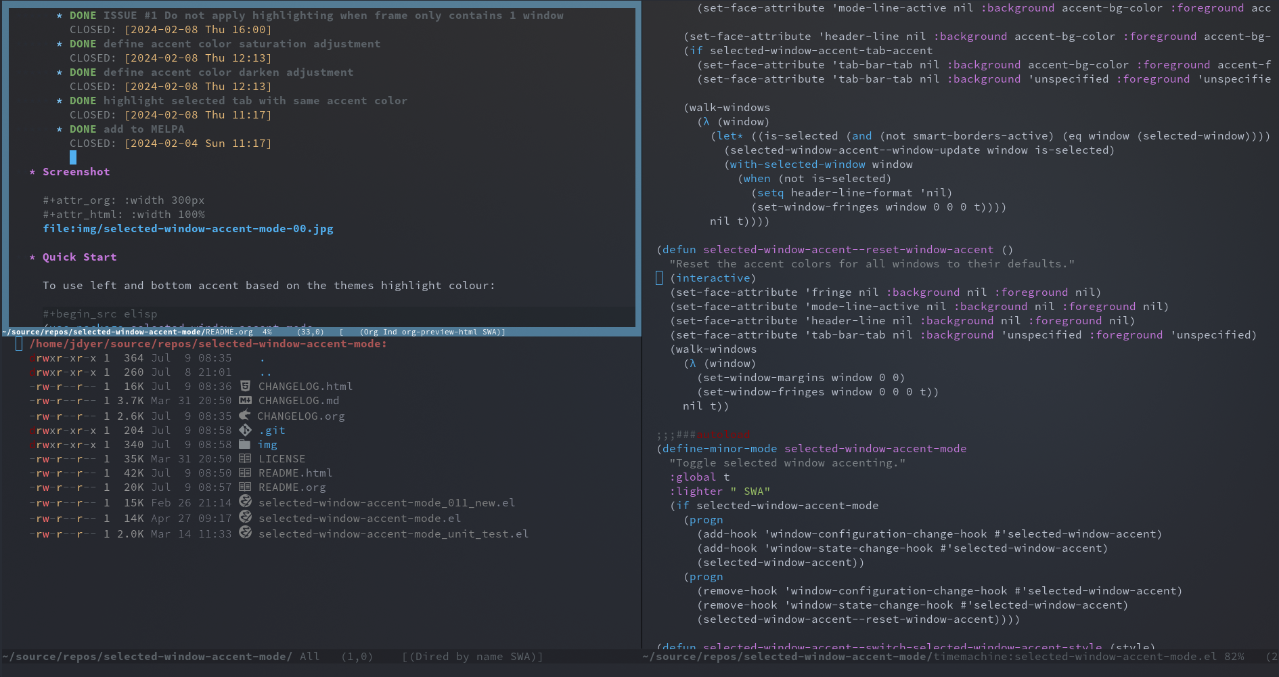Click the timemachine:selected-window-accent-mode.el buffer name
This screenshot has height=677, width=1279.
tap(1075, 657)
